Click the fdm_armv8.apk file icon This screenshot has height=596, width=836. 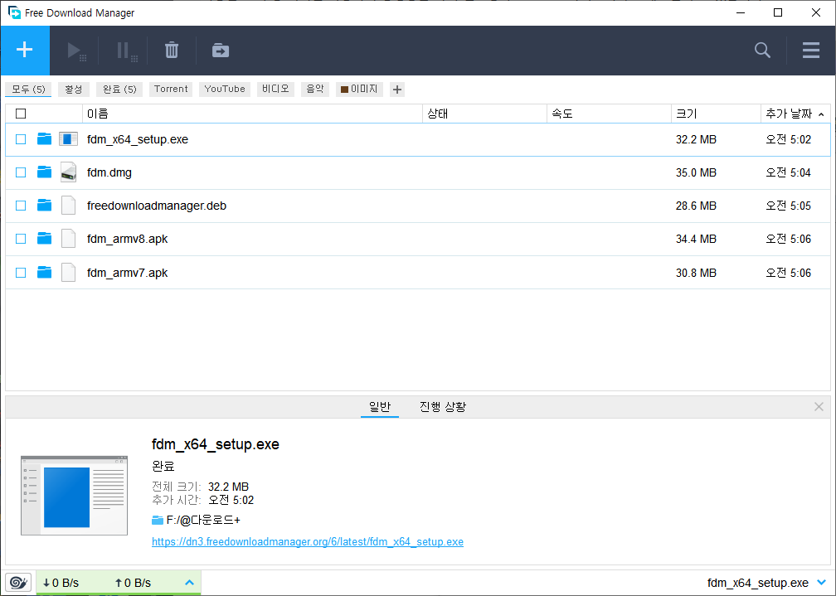tap(68, 238)
